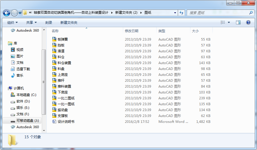
Task: Click 新建文件夹 button
Action: tap(69, 22)
